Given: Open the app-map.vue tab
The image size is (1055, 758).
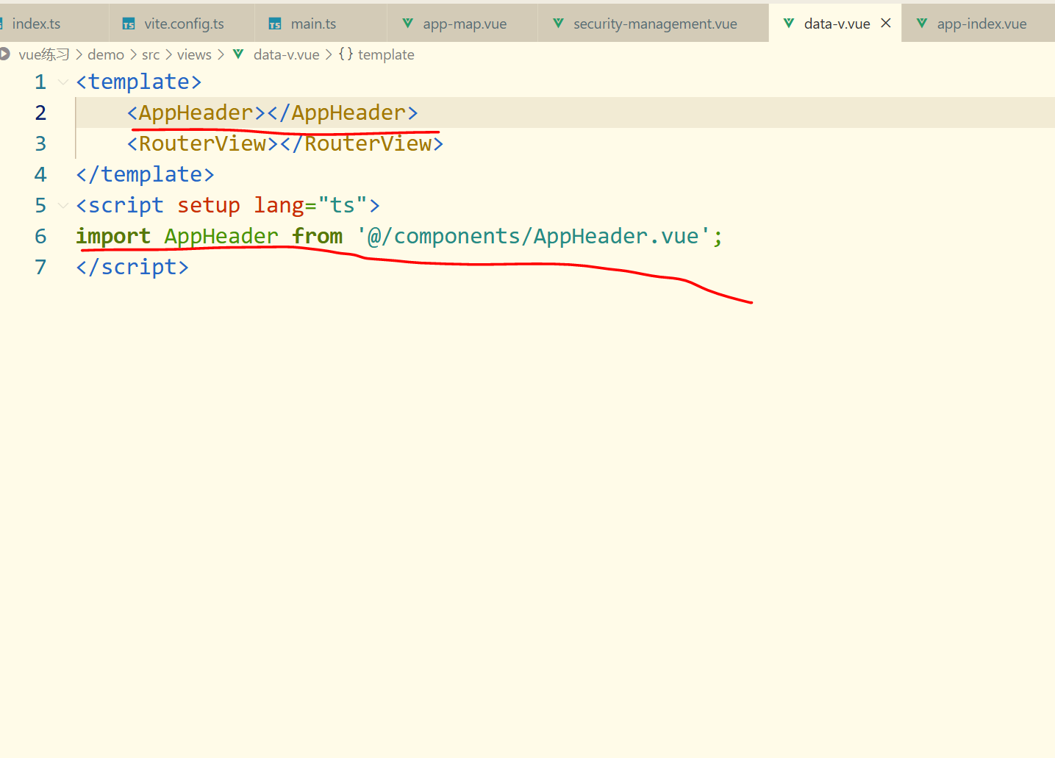Looking at the screenshot, I should [x=464, y=24].
